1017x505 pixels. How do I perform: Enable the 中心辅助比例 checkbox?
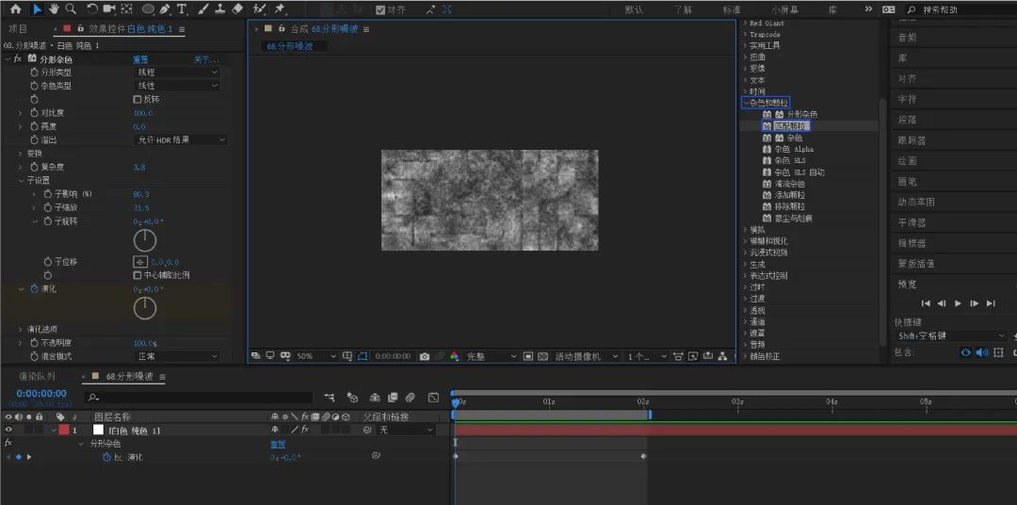coord(137,275)
